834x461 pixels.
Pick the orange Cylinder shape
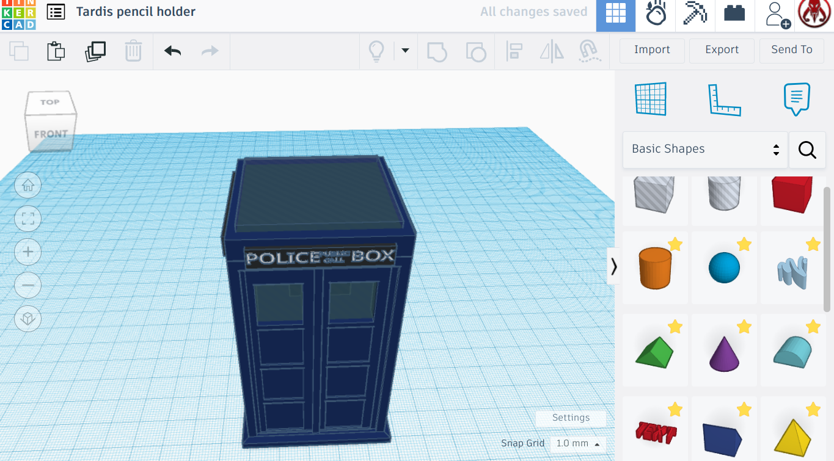pos(655,268)
